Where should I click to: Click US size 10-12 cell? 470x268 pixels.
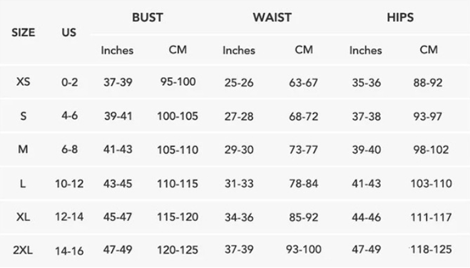(x=69, y=184)
